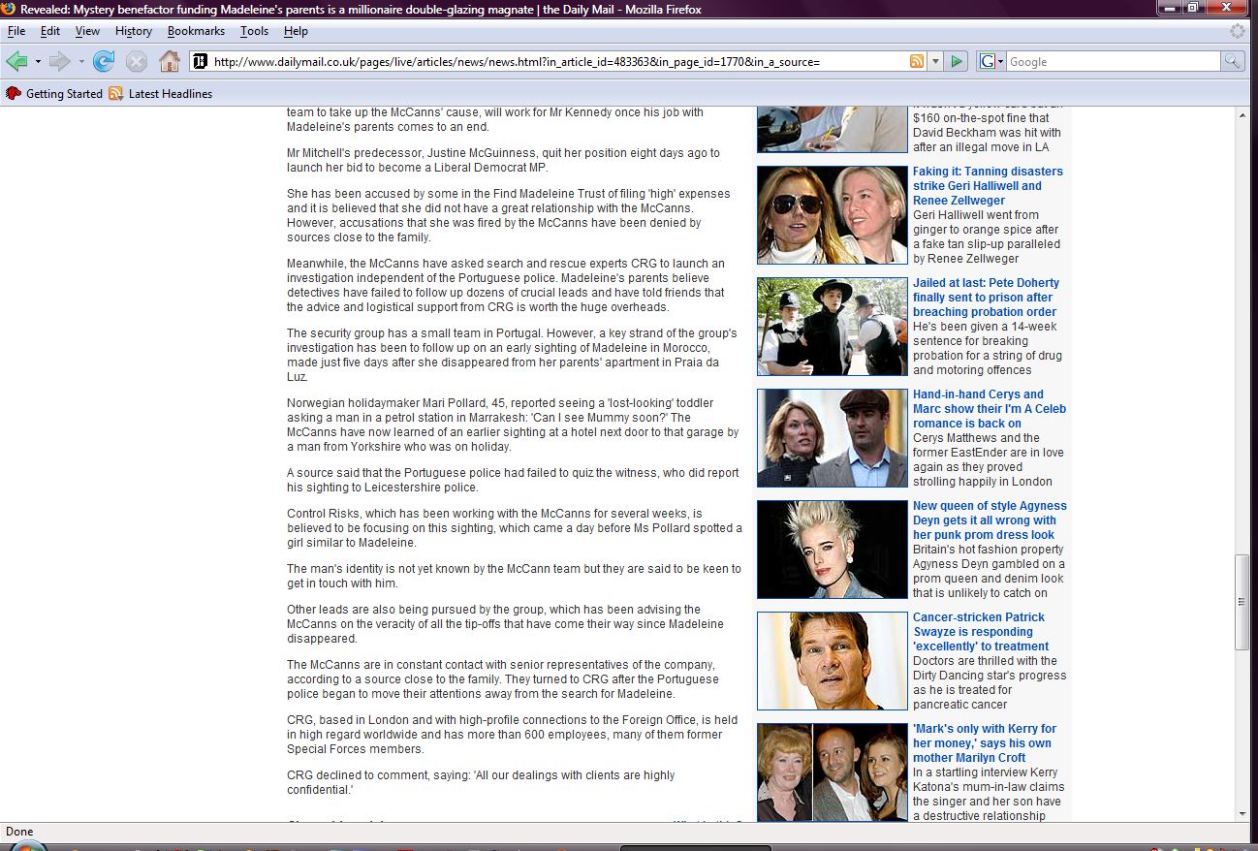This screenshot has width=1258, height=851.
Task: Open the Bookmarks menu
Action: click(x=196, y=31)
